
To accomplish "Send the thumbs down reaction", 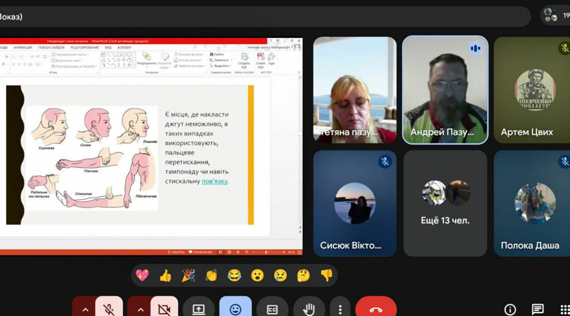I will point(326,275).
